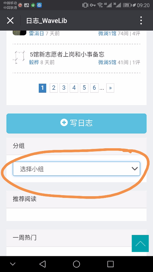Open 微澜5馆 group link
The image size is (153, 272).
pyautogui.click(x=107, y=62)
